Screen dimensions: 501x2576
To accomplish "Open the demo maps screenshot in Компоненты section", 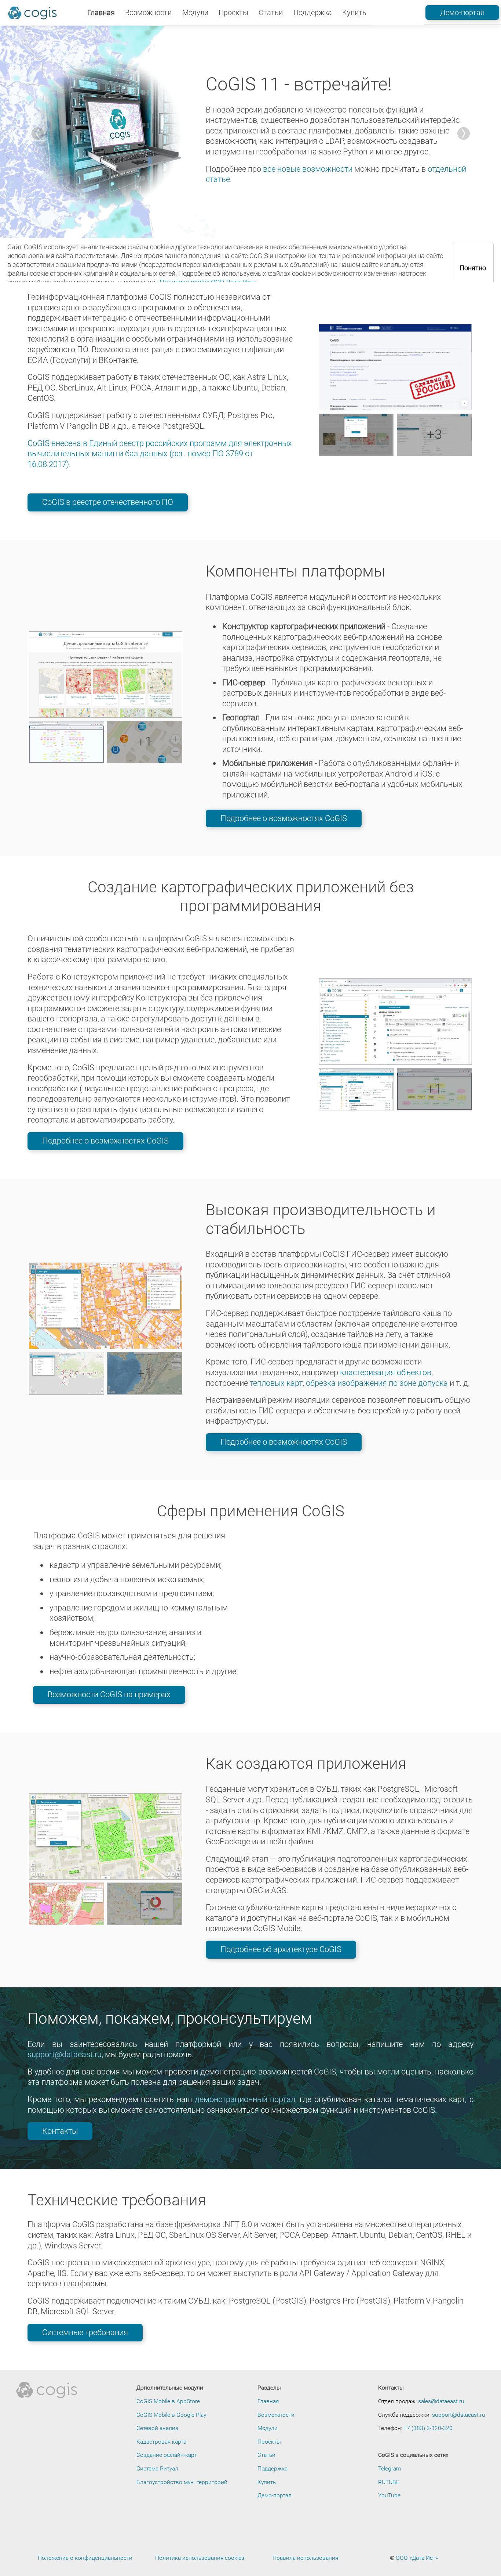I will tap(106, 674).
